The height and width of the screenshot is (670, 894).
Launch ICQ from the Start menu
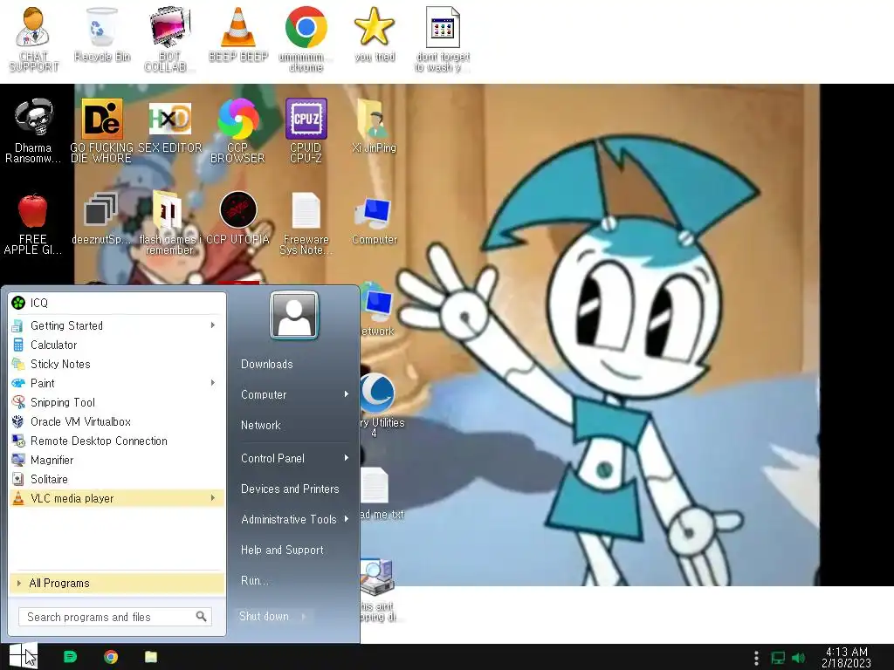pos(117,303)
